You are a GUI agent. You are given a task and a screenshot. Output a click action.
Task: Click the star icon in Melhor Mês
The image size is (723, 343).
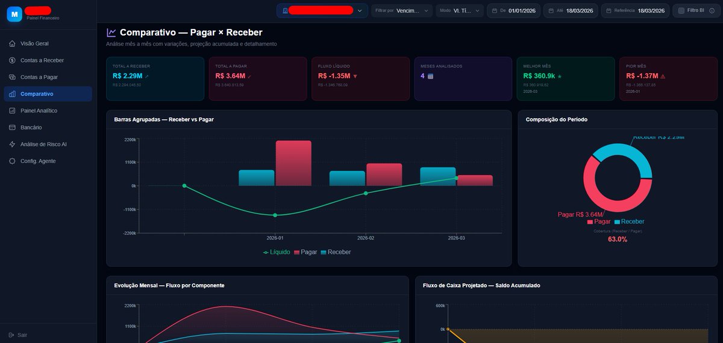(x=560, y=76)
